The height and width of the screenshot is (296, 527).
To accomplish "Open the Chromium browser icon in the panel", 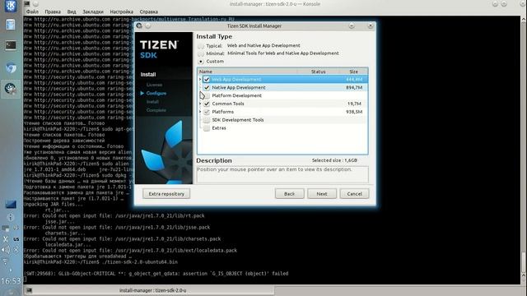I will pos(11,67).
